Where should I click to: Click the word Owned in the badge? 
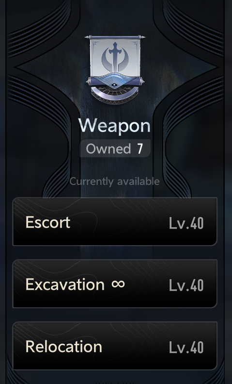108,149
